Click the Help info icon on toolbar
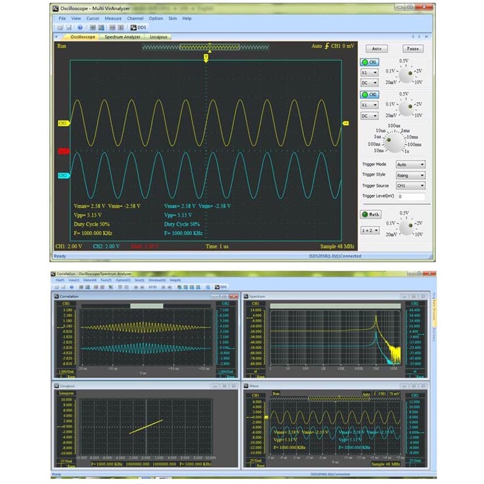Image resolution: width=484 pixels, height=484 pixels. coord(79,28)
